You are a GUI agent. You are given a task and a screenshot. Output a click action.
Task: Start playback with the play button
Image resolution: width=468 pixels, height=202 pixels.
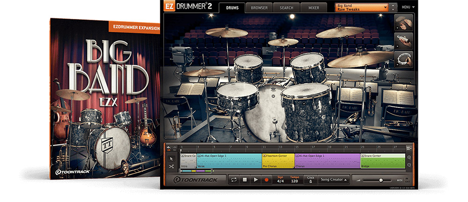[256, 180]
